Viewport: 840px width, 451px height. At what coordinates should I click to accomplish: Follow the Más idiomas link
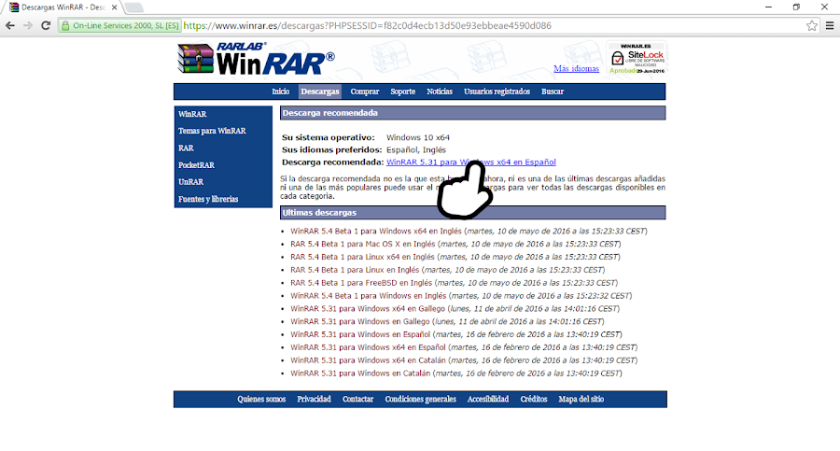576,69
